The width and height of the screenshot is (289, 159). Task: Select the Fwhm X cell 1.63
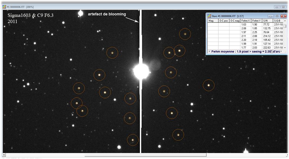coord(246,24)
